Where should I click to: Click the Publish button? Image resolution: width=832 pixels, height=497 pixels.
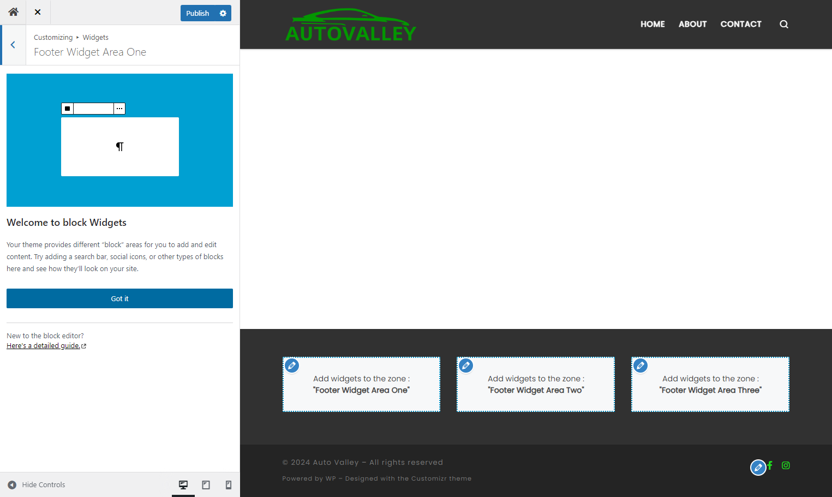(197, 13)
